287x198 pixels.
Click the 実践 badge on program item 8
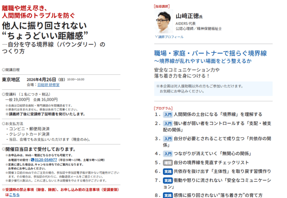(x=167, y=195)
